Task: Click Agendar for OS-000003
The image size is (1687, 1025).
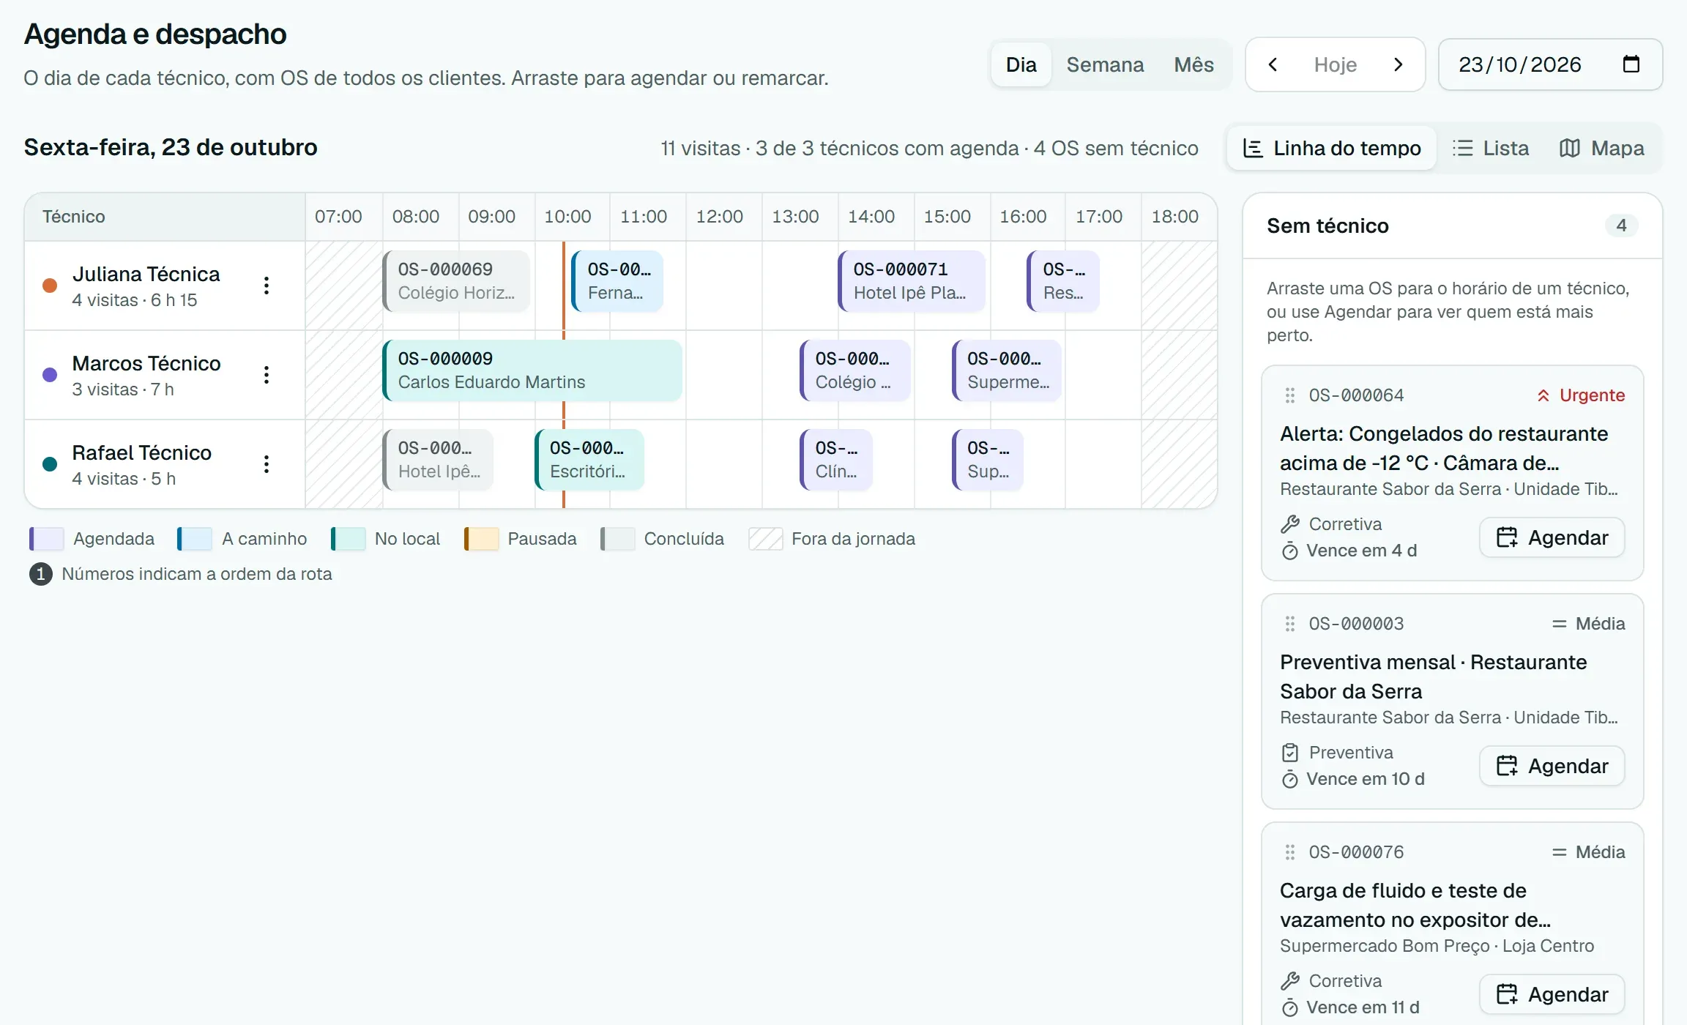Action: click(1552, 766)
